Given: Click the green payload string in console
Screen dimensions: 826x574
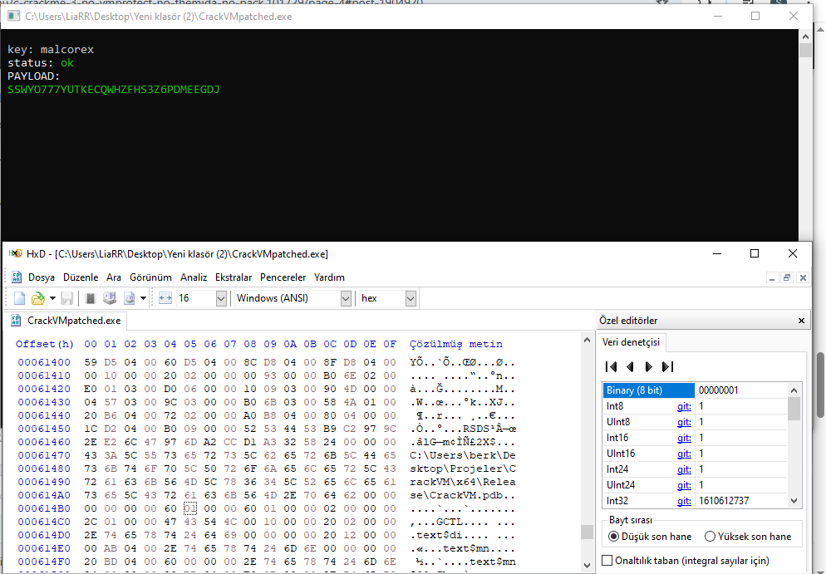Looking at the screenshot, I should [x=113, y=90].
